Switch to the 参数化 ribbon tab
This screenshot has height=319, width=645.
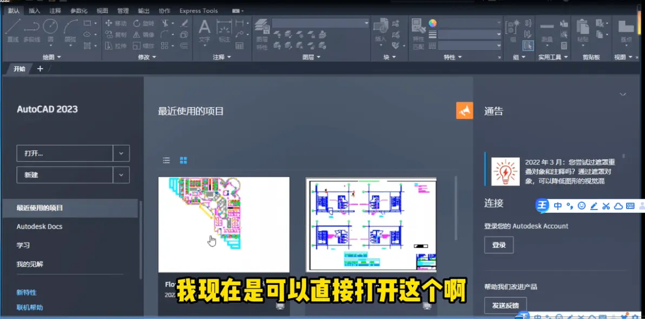pos(78,11)
